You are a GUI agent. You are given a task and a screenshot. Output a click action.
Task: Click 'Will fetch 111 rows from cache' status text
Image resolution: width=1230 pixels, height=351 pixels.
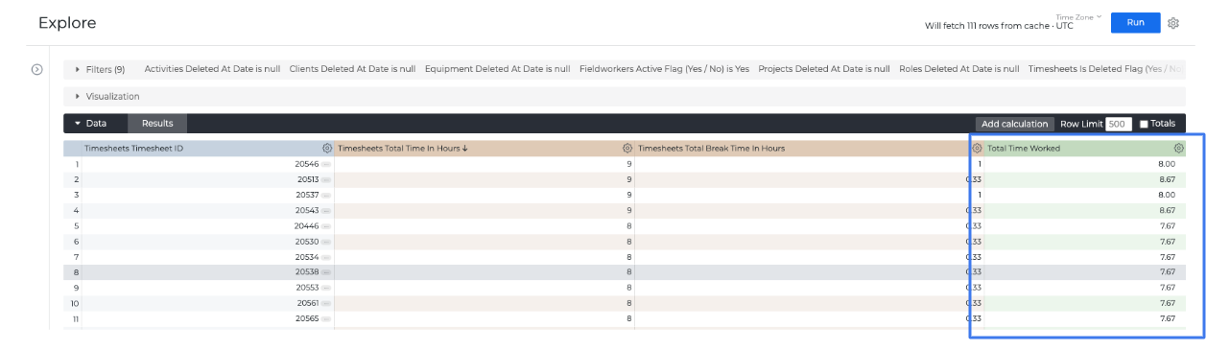click(987, 26)
